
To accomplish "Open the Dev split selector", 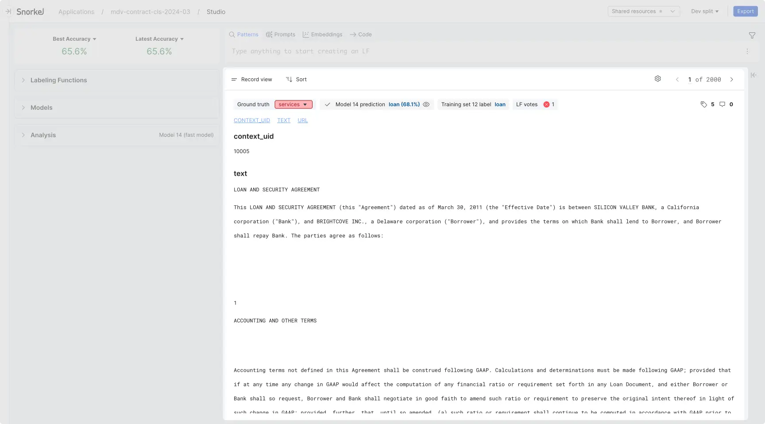I will coord(705,12).
